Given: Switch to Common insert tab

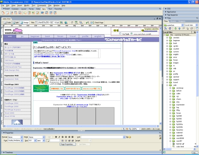Looking at the screenshot, I should coord(15,9).
